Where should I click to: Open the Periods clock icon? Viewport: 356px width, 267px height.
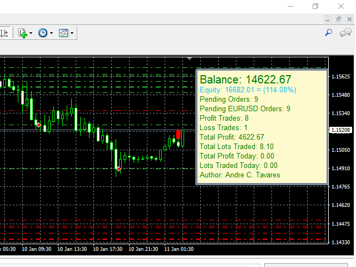point(43,33)
